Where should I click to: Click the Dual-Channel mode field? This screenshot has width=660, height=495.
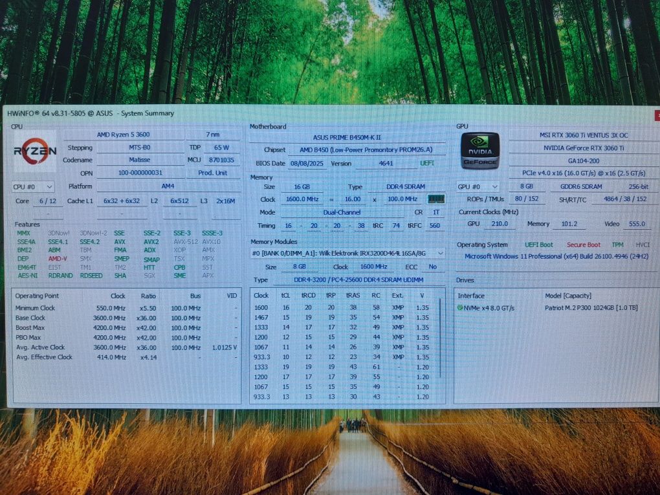(342, 213)
